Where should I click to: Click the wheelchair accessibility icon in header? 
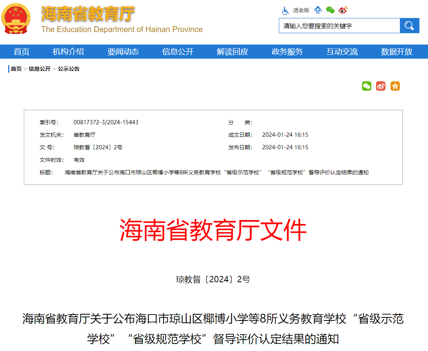point(285,10)
